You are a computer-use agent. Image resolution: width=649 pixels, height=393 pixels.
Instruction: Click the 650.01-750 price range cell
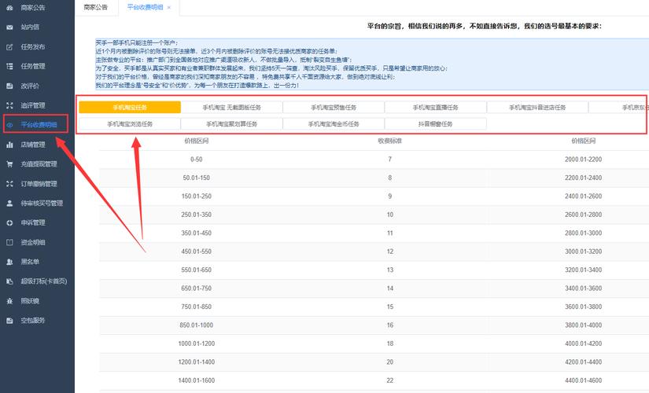pos(196,288)
